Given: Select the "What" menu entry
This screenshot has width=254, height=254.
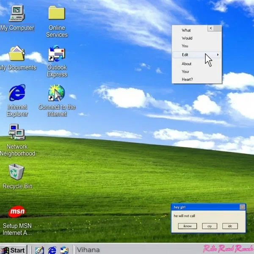Looking at the screenshot, I should click(186, 30).
